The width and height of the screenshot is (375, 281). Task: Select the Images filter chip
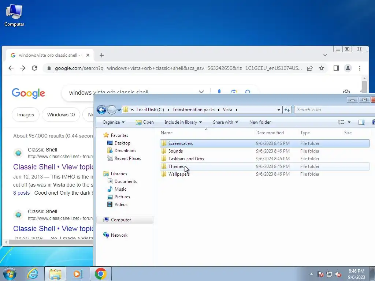click(26, 115)
